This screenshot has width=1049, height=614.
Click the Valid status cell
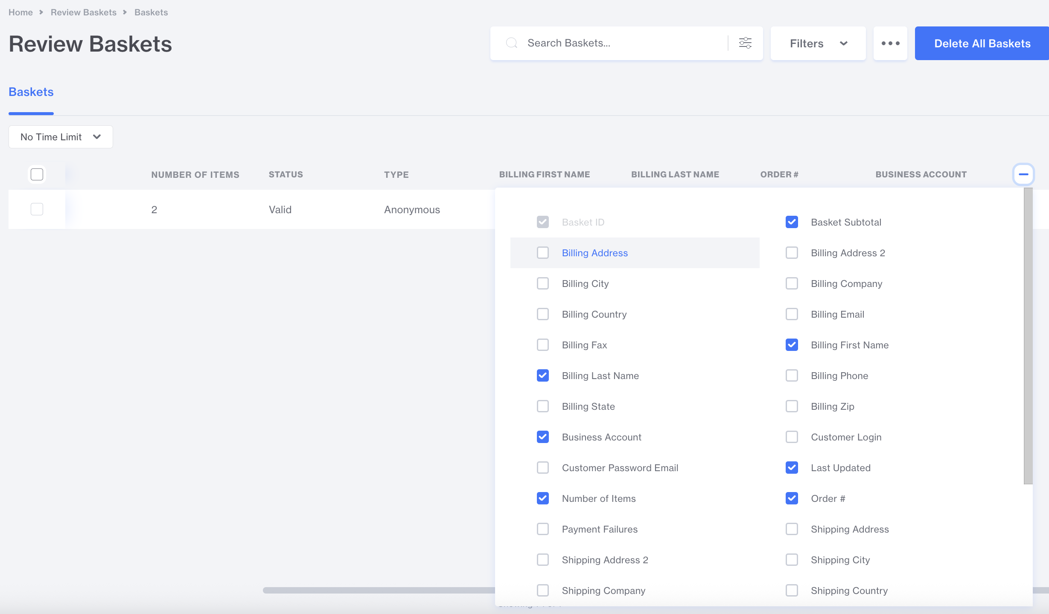pos(280,209)
